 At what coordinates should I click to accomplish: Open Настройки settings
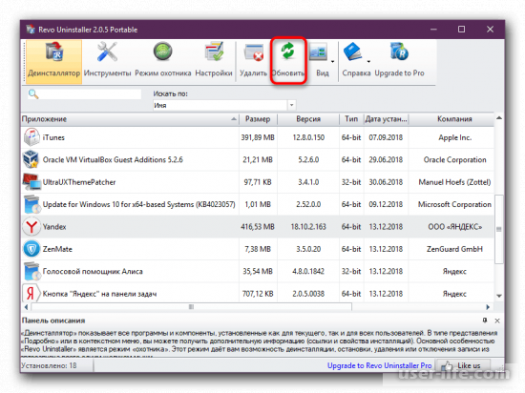coord(214,61)
